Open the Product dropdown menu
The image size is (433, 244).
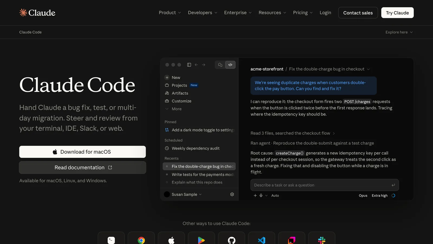tap(170, 13)
